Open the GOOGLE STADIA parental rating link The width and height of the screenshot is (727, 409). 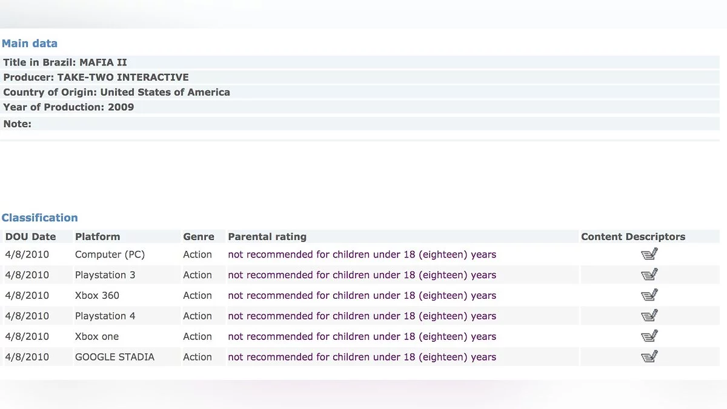click(x=362, y=357)
